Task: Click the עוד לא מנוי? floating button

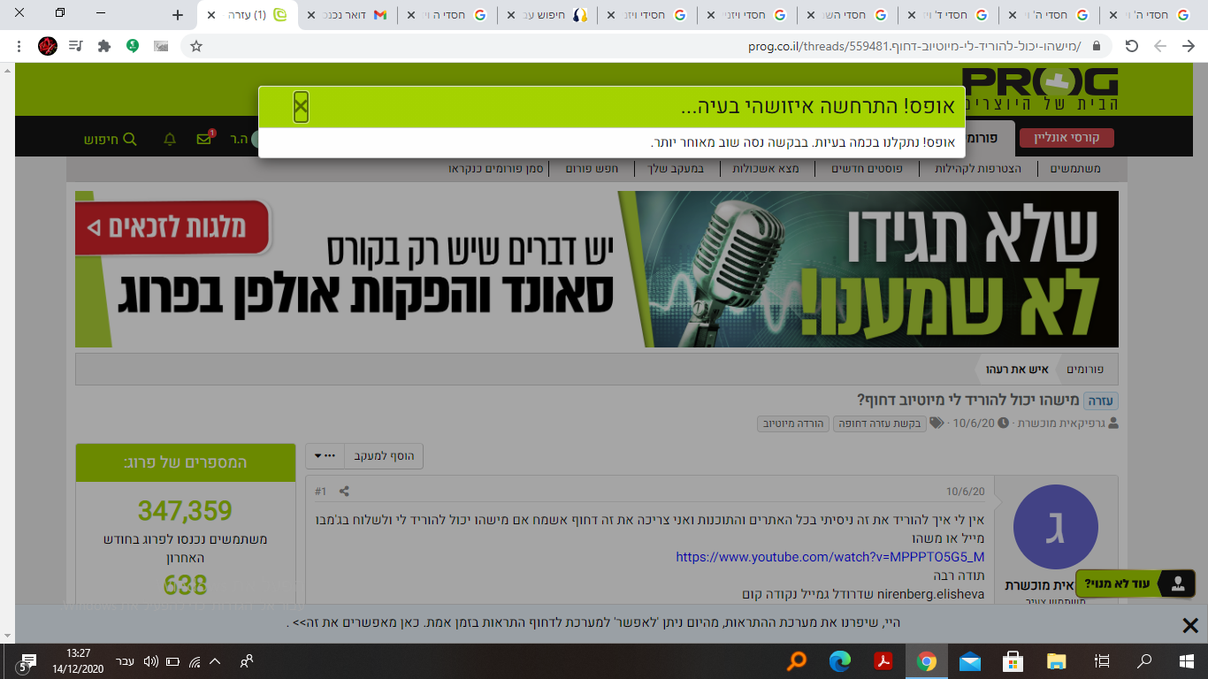Action: coord(1135,584)
